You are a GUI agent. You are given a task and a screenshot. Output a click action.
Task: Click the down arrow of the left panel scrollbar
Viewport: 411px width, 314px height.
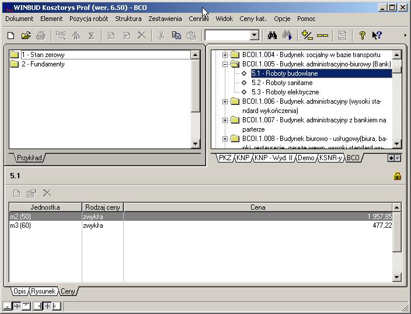196,143
